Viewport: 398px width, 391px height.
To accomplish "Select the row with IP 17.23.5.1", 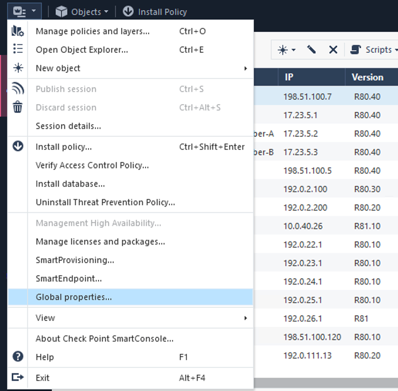I will 326,114.
